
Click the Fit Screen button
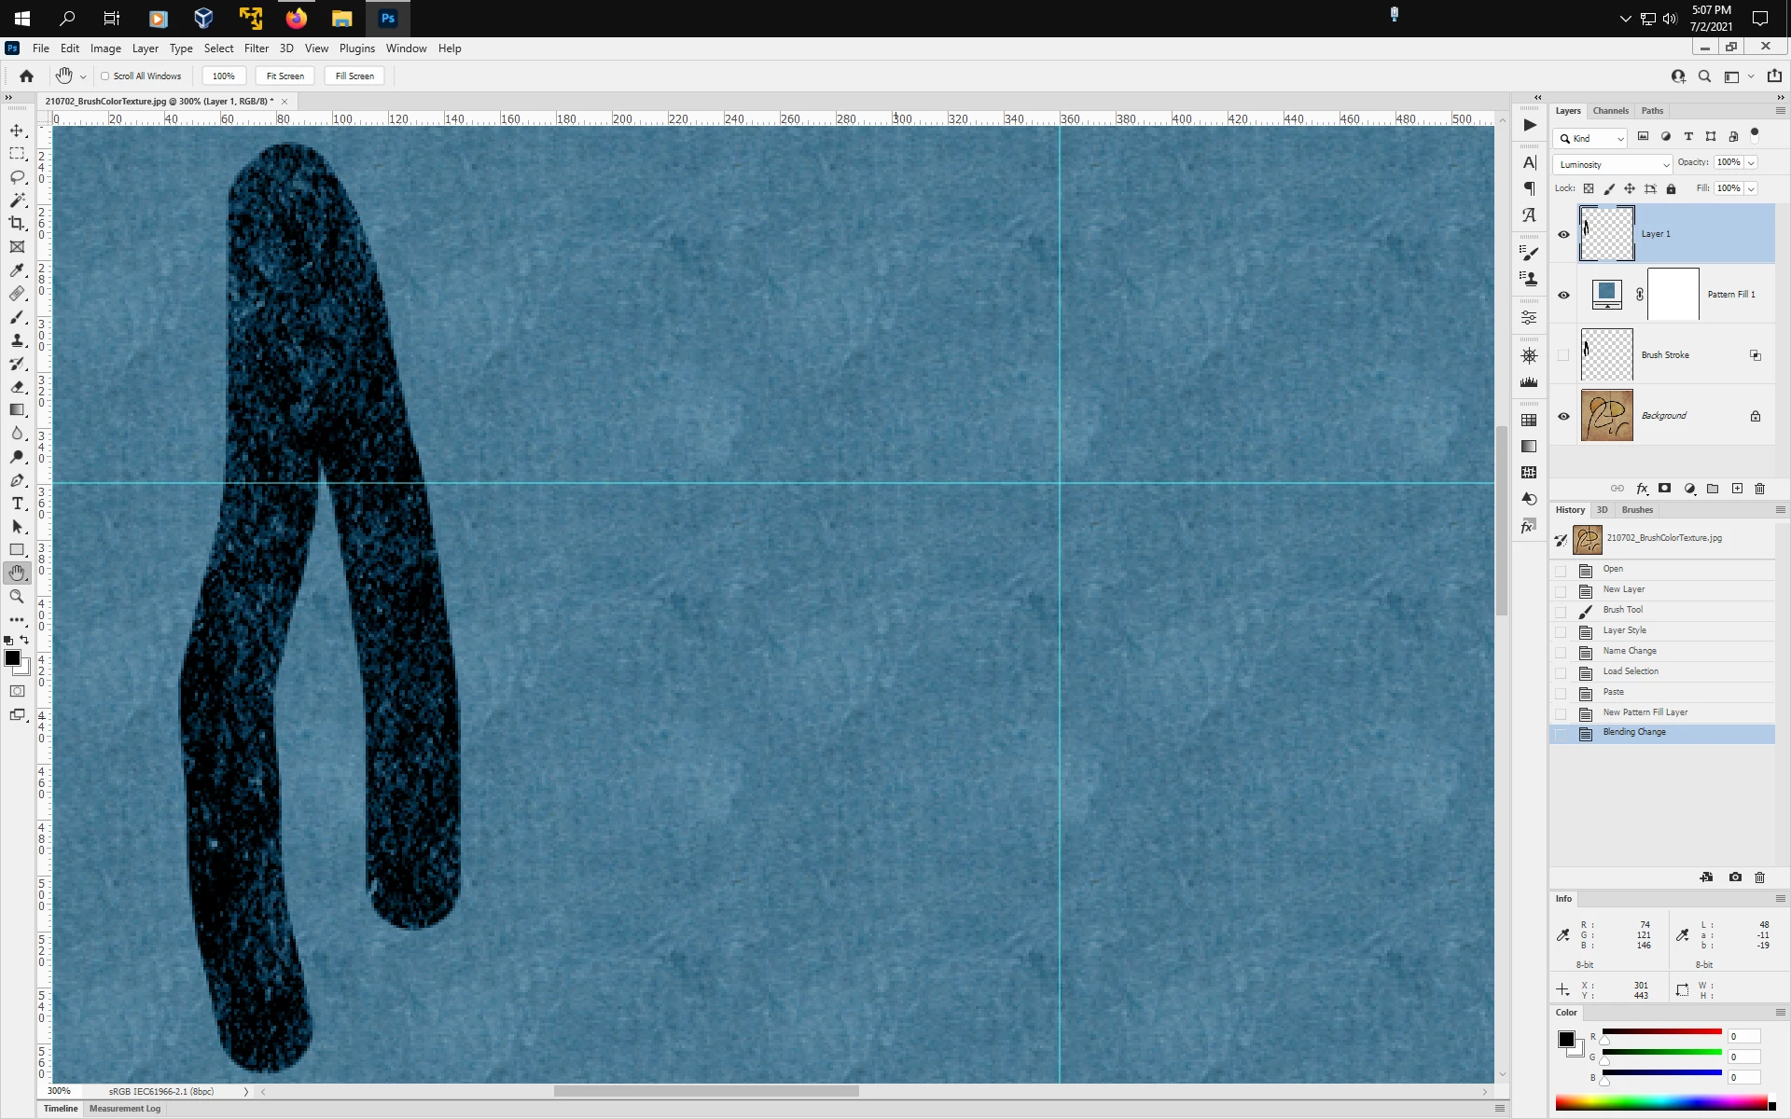[285, 76]
